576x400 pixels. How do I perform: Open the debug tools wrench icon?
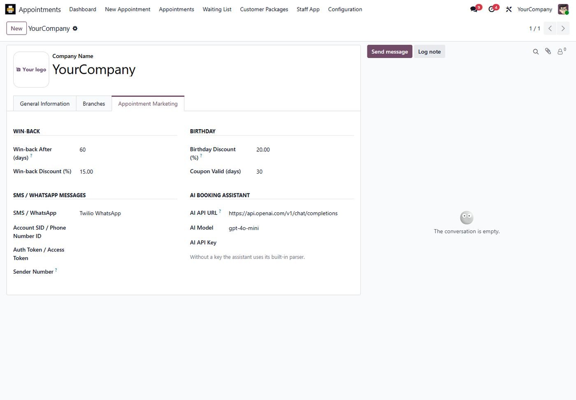[x=509, y=9]
